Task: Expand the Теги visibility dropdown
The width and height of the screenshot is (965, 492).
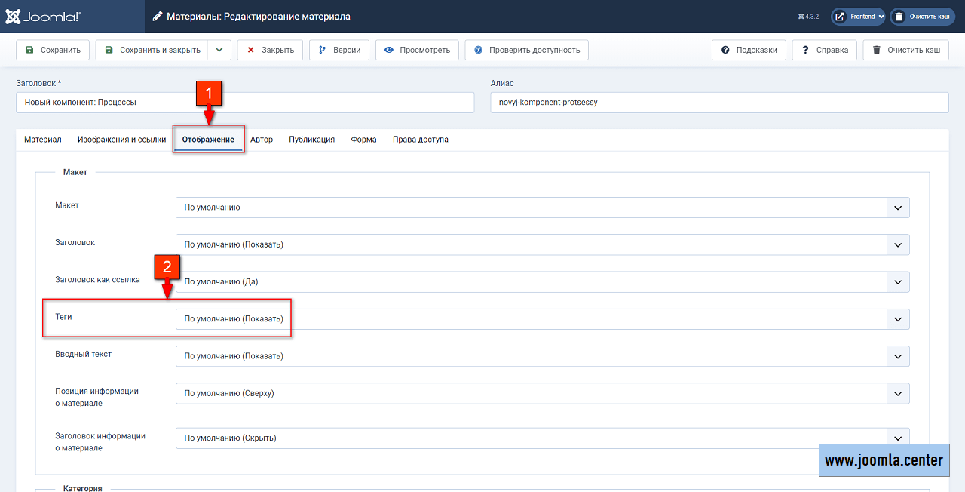Action: click(x=542, y=319)
